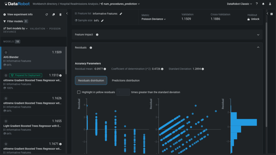The width and height of the screenshot is (276, 155).
Task: Click Standard Deviation info icon
Action: coord(203,69)
